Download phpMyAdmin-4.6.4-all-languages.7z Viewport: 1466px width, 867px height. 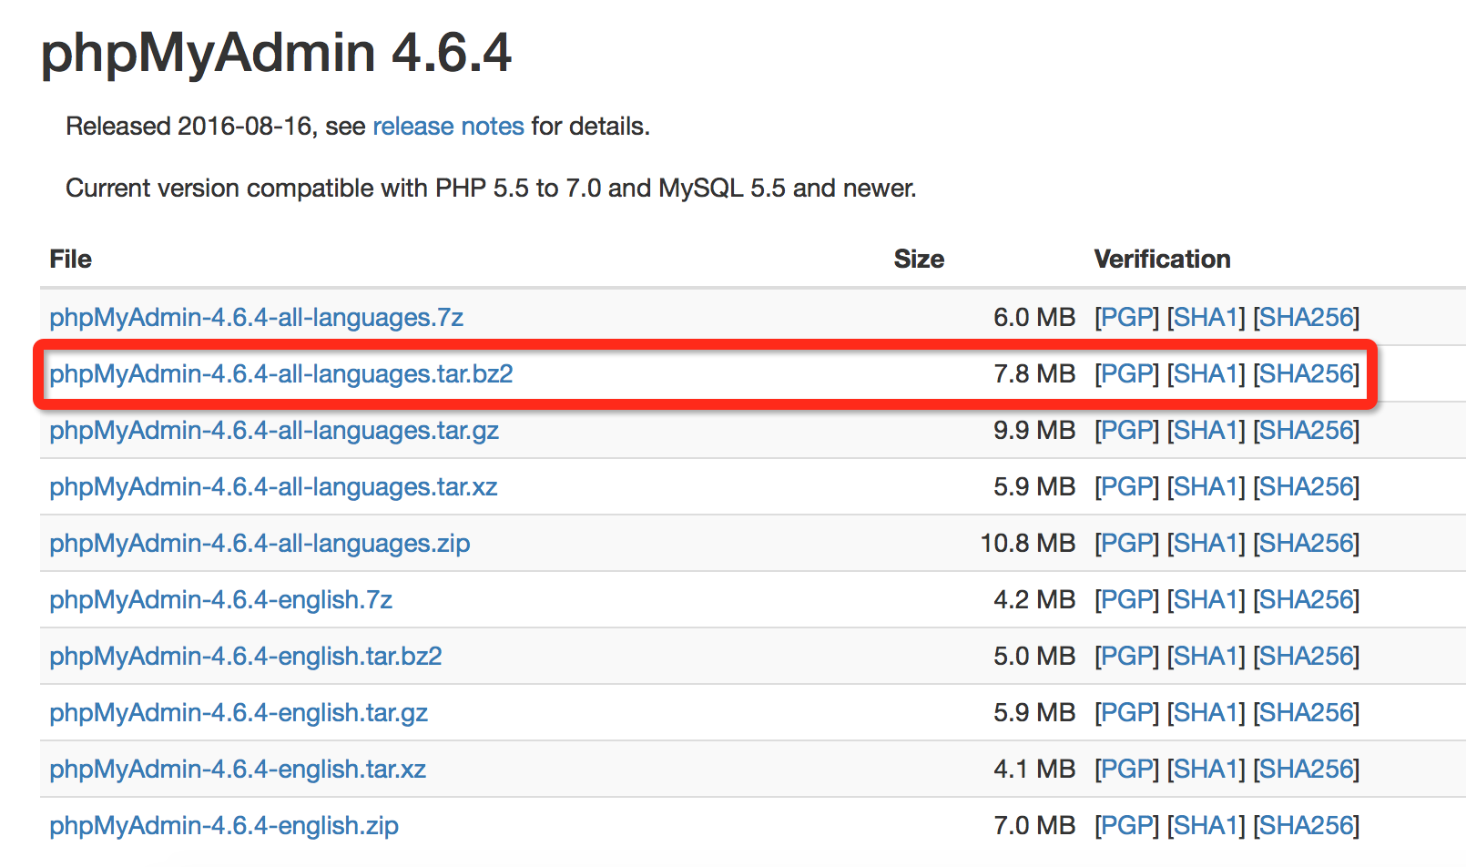click(256, 317)
